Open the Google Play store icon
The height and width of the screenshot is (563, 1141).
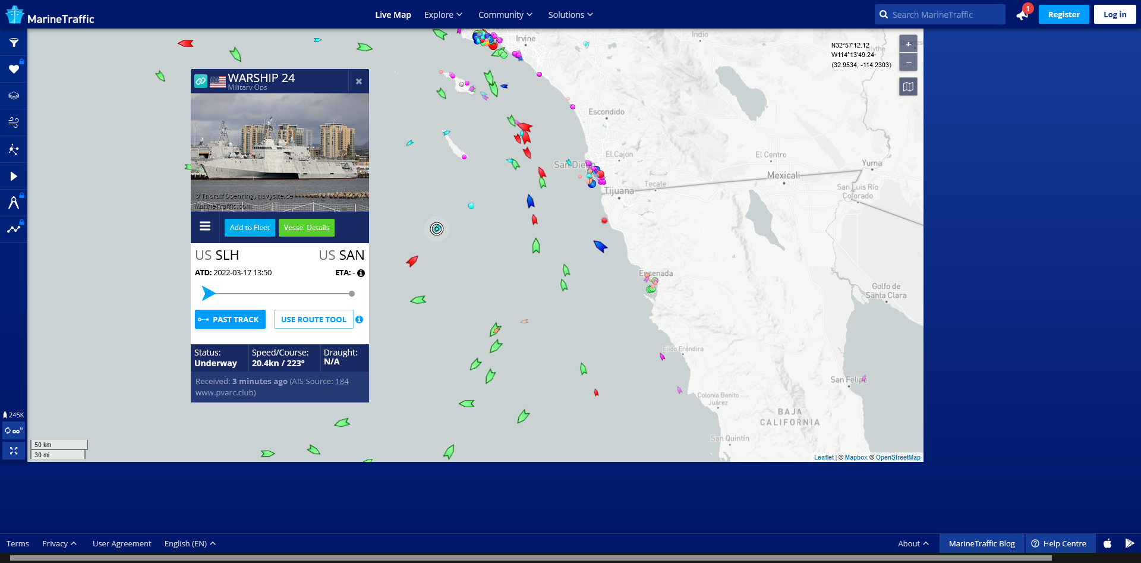coord(1130,543)
